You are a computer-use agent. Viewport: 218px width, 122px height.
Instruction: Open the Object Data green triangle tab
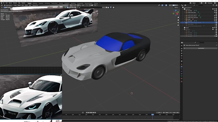181,76
